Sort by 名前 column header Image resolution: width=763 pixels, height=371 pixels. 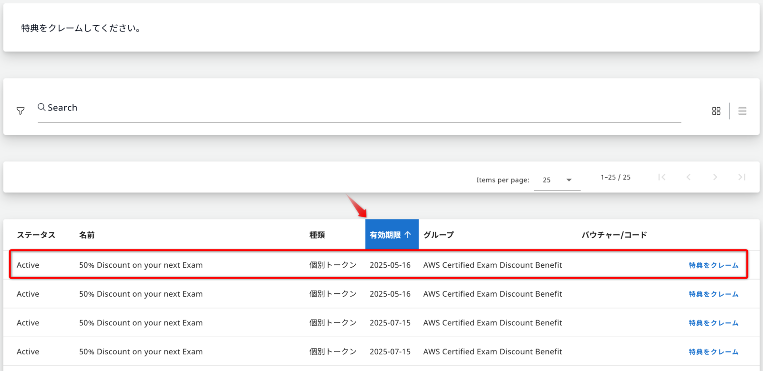tap(87, 235)
